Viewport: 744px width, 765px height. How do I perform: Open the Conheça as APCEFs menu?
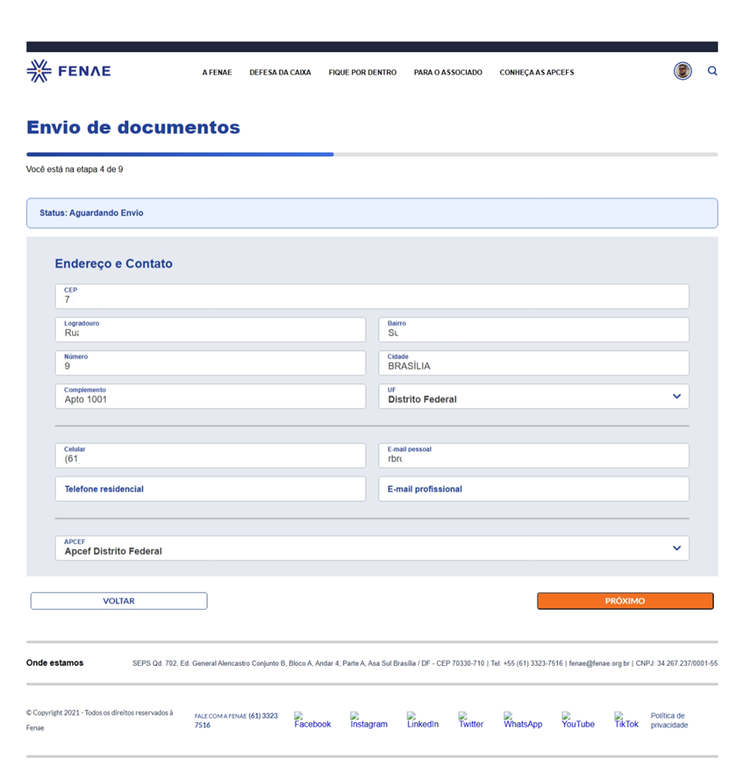pos(537,73)
